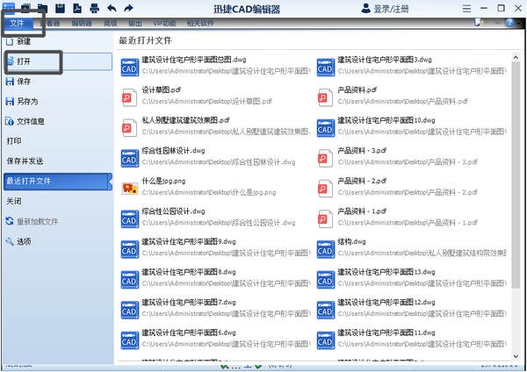Select 打印 in the file menu
The width and height of the screenshot is (527, 372).
[14, 140]
